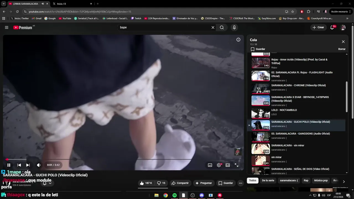Play FLASHLIGHT (Audio Oficial) from queue
This screenshot has width=354, height=199.
pos(297,76)
